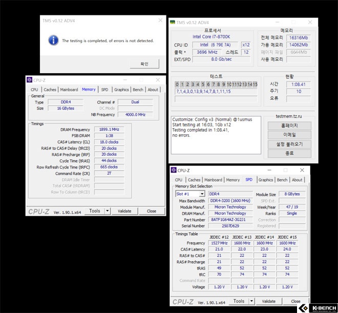338x313 pixels.
Task: Click the CPU-Z logo icon in Memory window
Action: [x=29, y=80]
